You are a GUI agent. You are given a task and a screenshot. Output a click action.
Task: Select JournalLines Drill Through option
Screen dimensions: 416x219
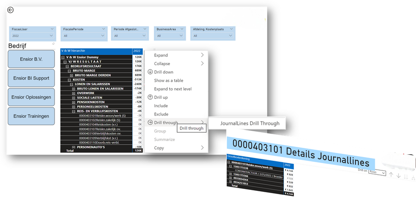(250, 123)
